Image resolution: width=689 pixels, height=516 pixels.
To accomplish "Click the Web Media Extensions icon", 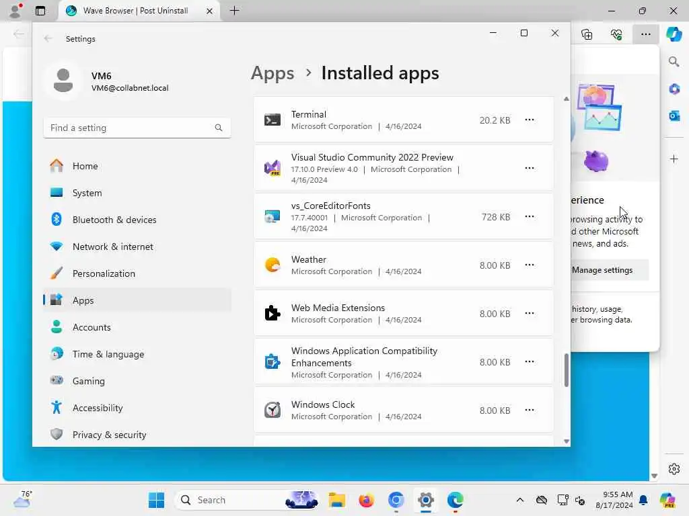I will pyautogui.click(x=273, y=313).
